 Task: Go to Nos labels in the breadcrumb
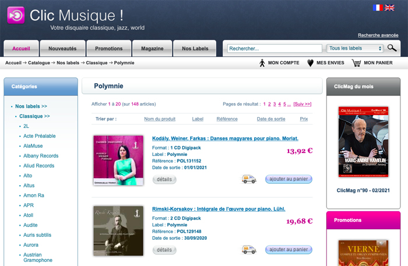68,63
